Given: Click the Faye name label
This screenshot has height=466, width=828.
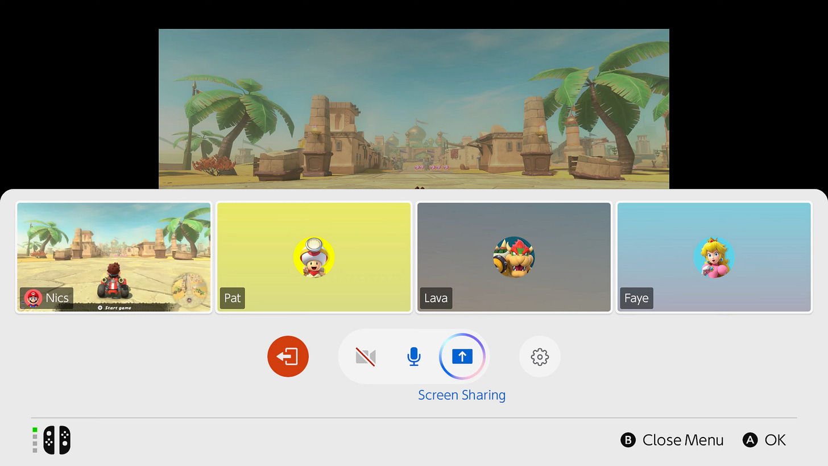Looking at the screenshot, I should pyautogui.click(x=636, y=298).
